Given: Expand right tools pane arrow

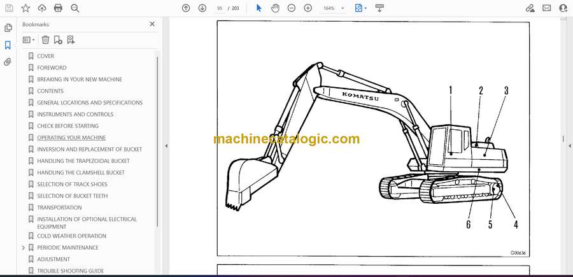Looking at the screenshot, I should tap(569, 146).
